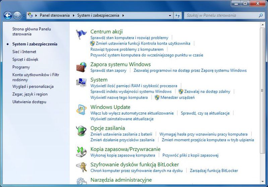Viewport: 268px width, 187px height.
Task: Click Wyświetl ilość pamięci RAM link
Action: pos(134,86)
